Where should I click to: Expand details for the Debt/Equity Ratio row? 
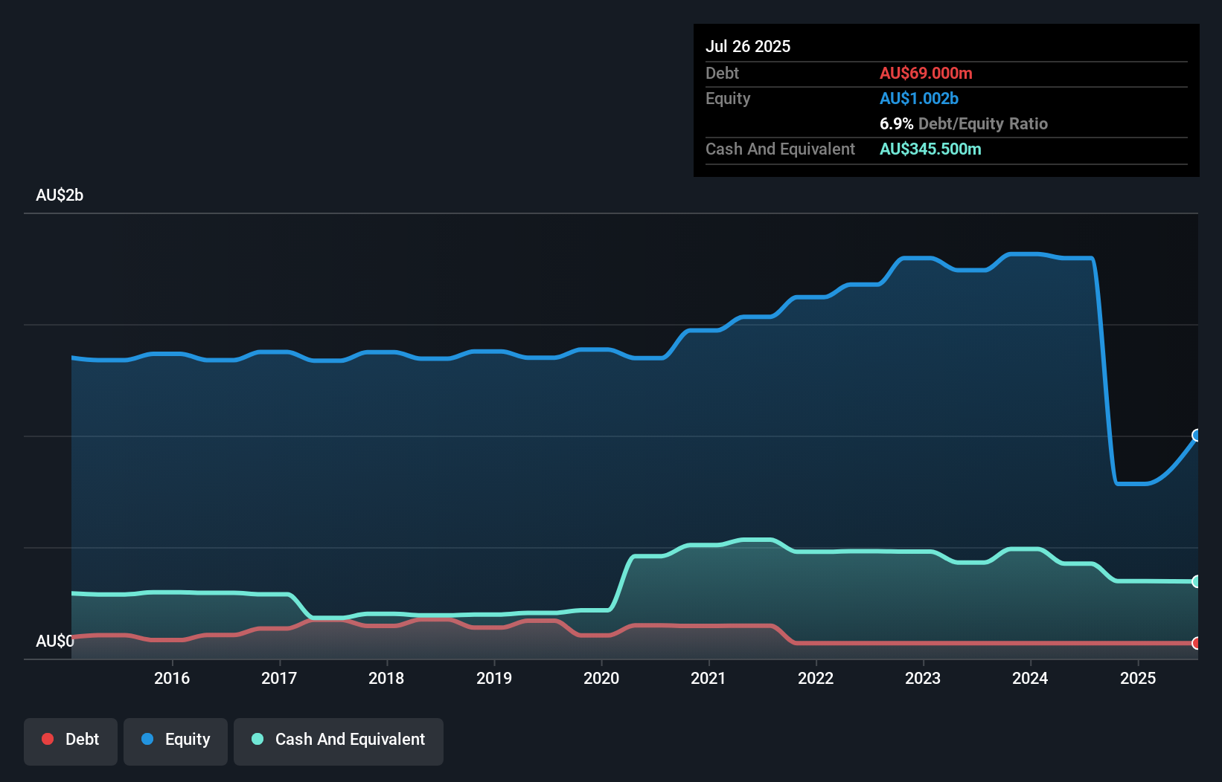coord(964,123)
